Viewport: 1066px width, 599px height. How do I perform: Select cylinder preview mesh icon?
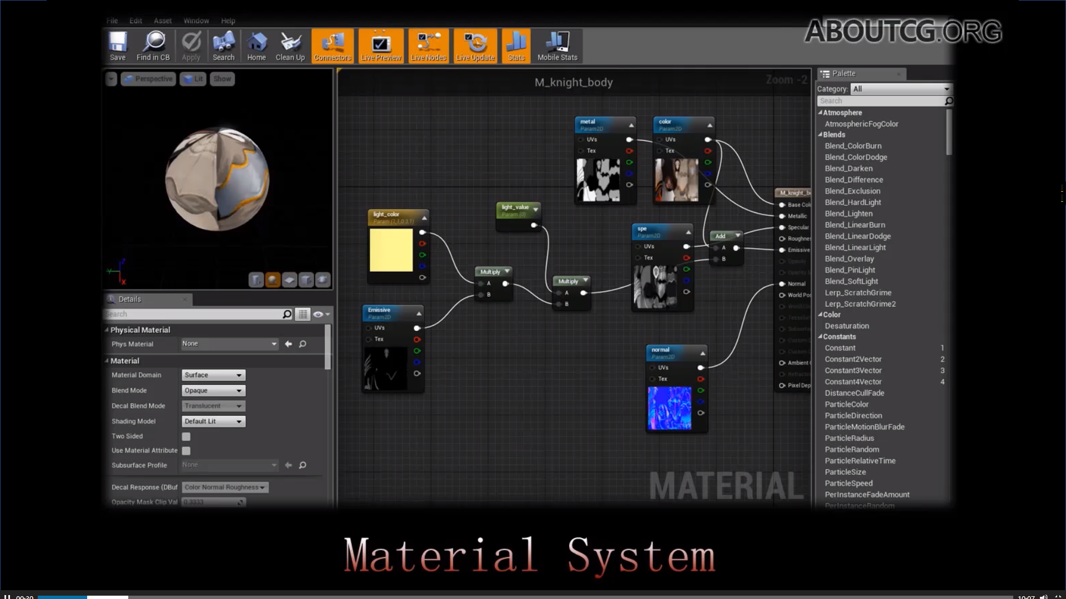click(256, 280)
